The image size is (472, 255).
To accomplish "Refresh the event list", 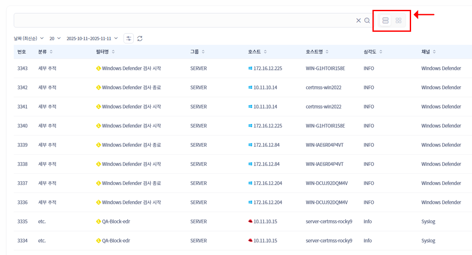I will [x=140, y=39].
